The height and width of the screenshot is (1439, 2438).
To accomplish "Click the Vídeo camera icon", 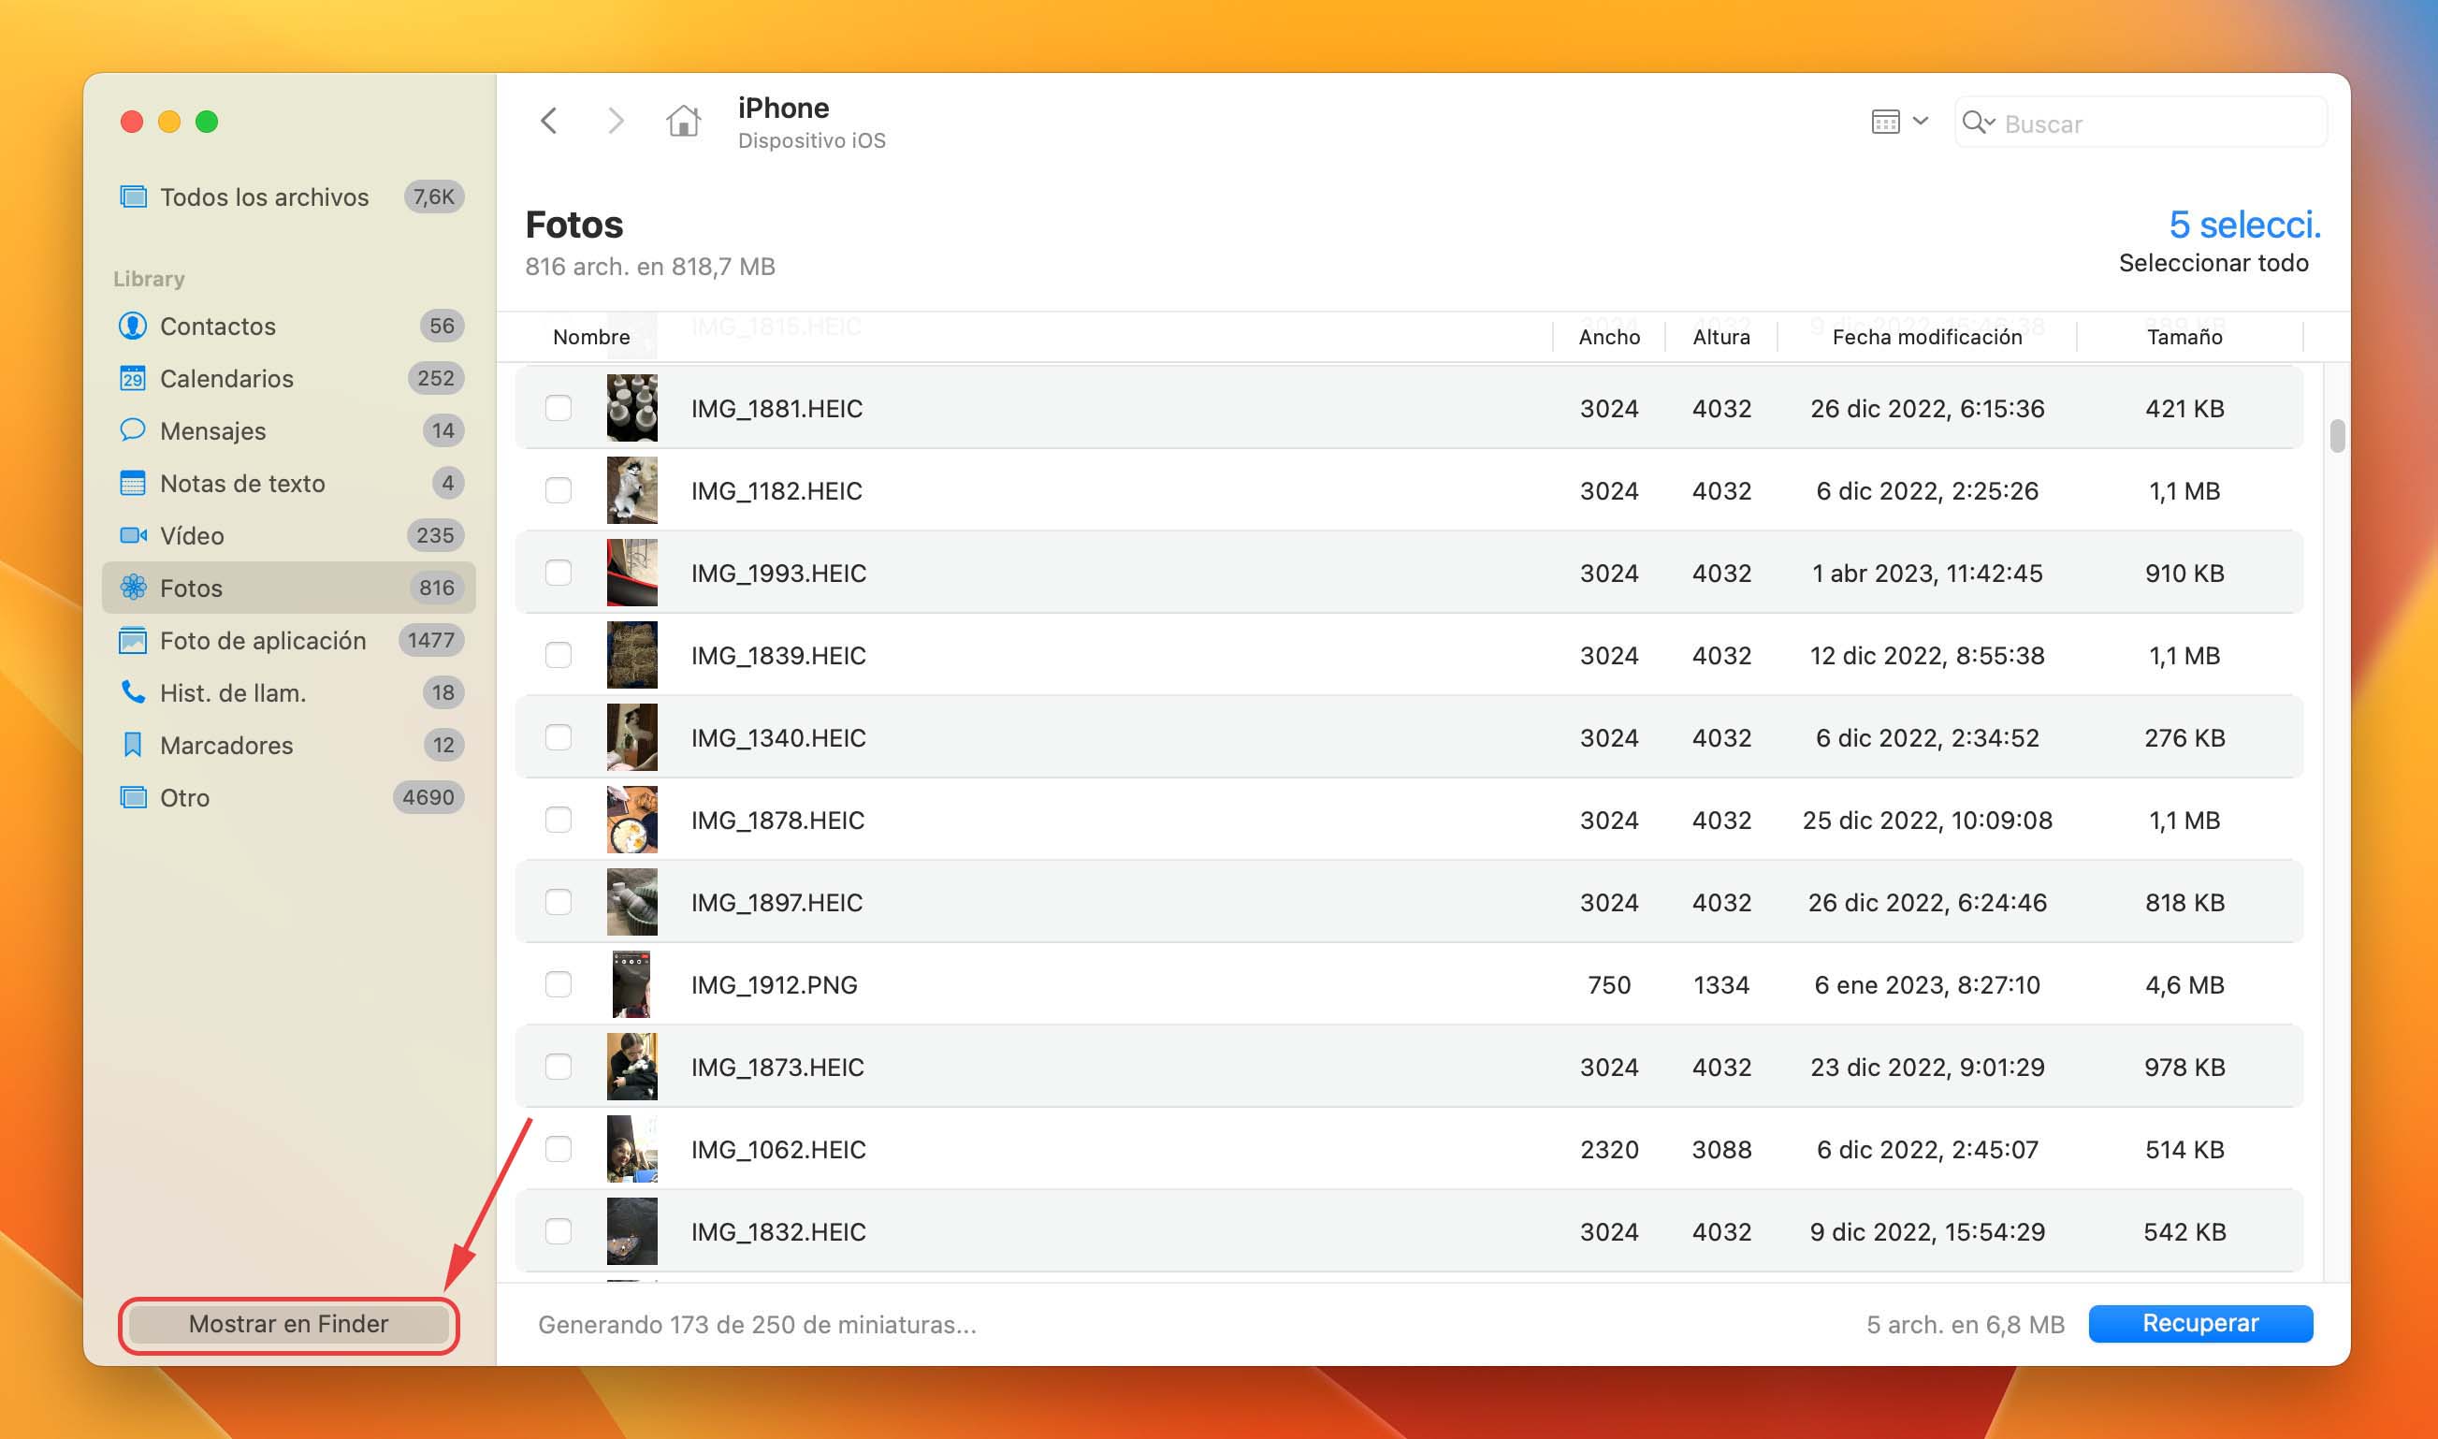I will pyautogui.click(x=133, y=535).
